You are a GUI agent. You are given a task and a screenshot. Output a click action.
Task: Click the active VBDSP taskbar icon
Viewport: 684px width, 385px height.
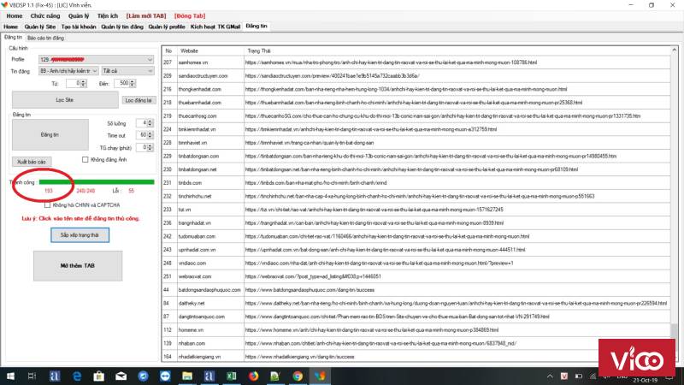320,376
